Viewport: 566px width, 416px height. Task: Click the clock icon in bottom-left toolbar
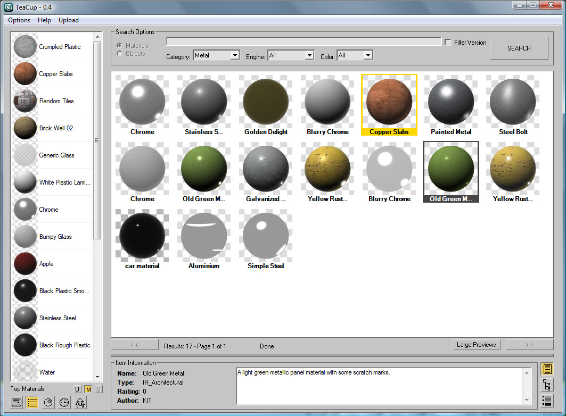coord(64,402)
